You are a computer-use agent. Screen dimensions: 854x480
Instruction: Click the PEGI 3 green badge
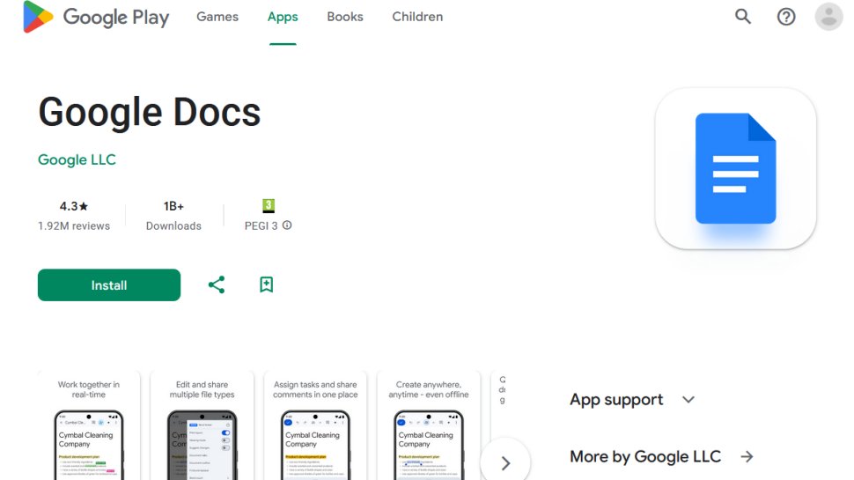(x=268, y=205)
